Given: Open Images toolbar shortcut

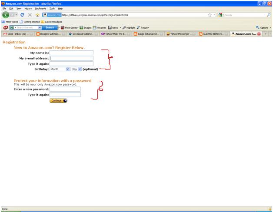Looking at the screenshot, I should (x=86, y=28).
